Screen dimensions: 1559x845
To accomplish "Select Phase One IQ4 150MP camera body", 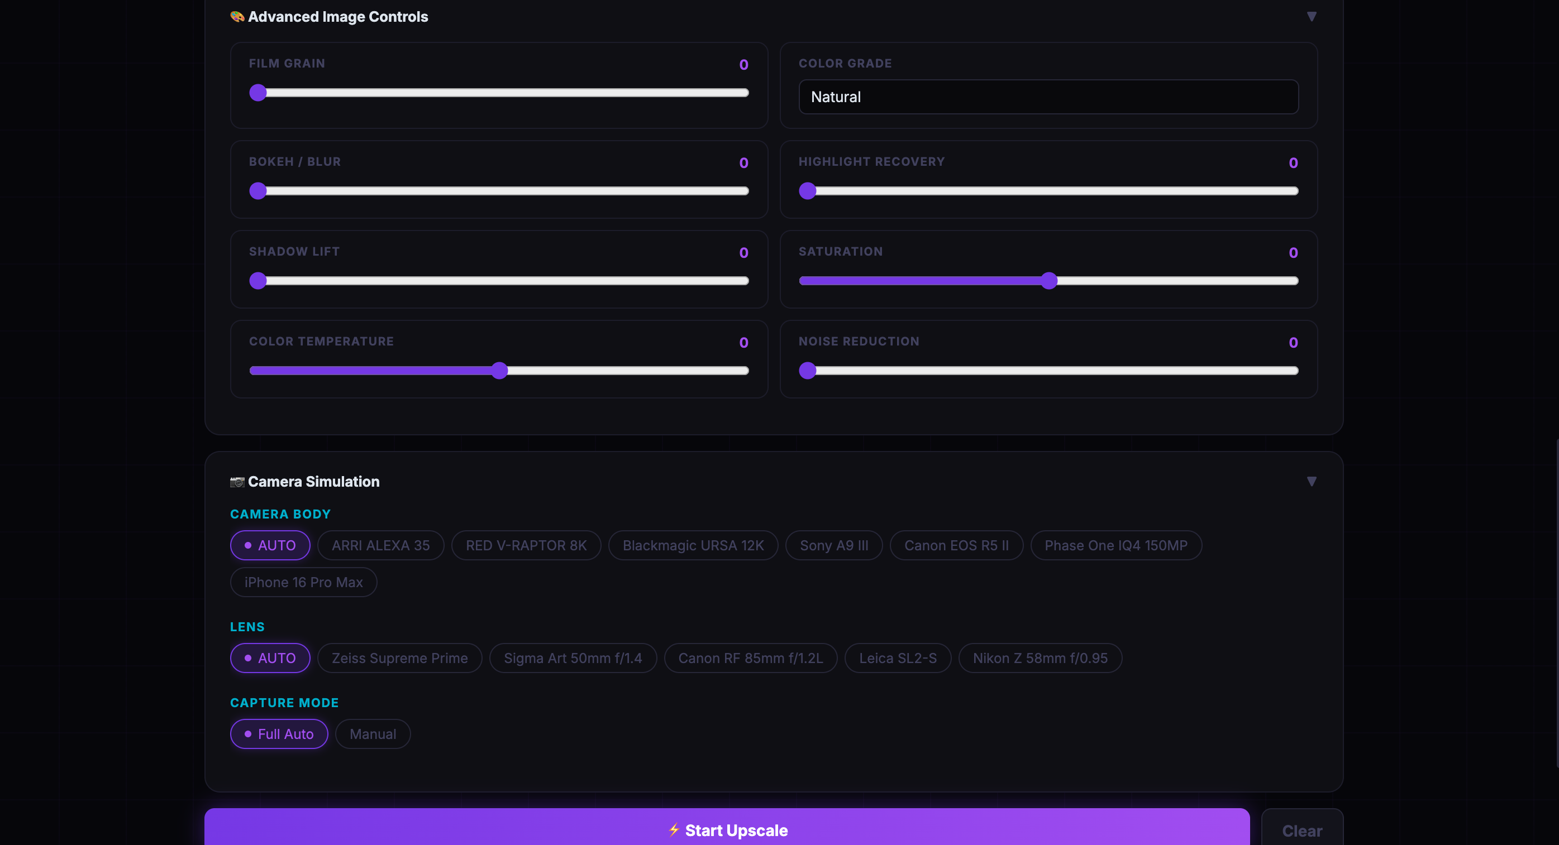I will pos(1116,545).
